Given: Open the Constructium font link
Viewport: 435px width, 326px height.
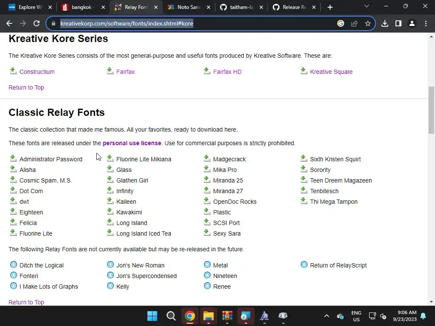Looking at the screenshot, I should coord(37,72).
